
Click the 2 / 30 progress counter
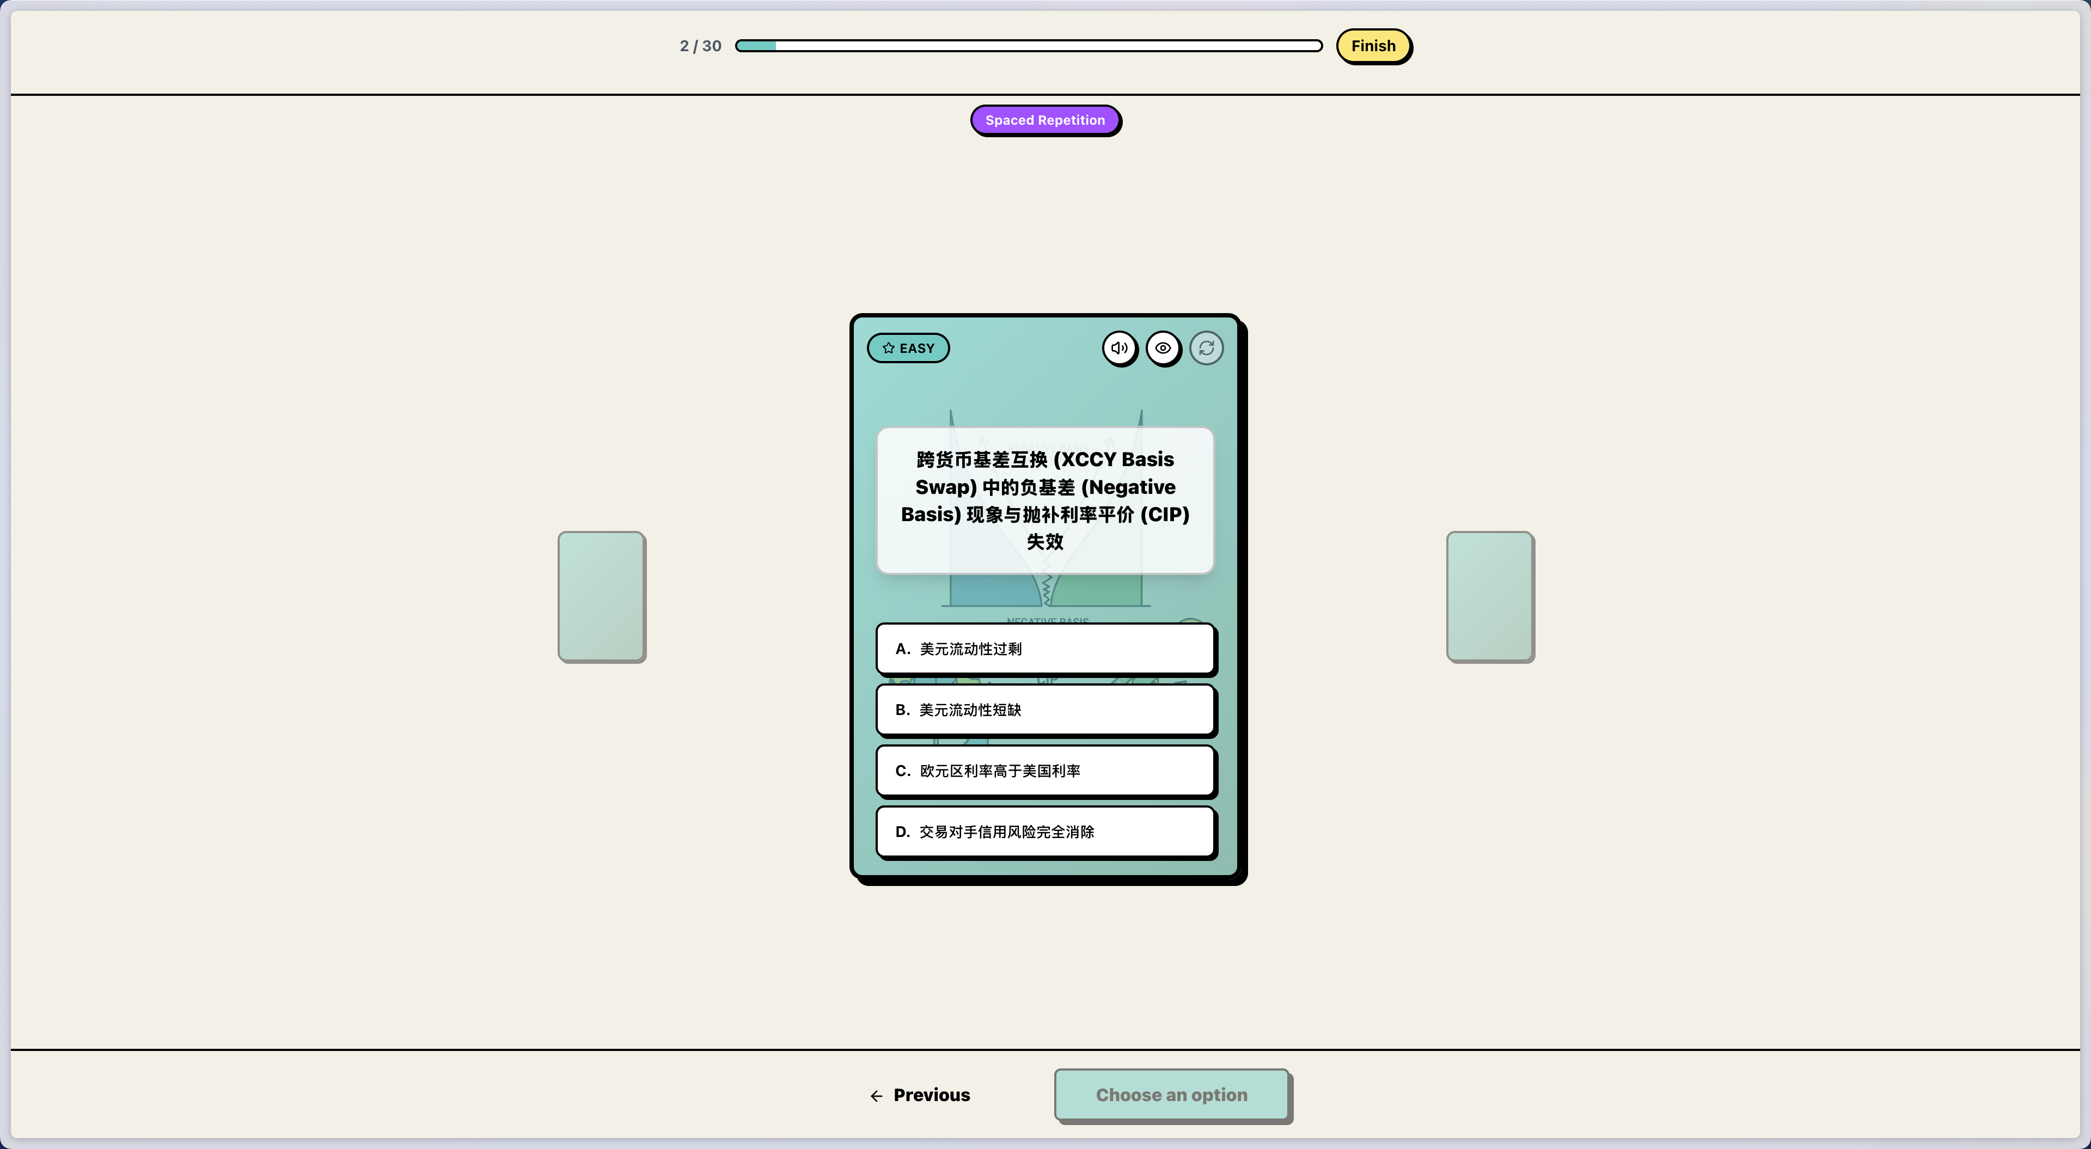[x=700, y=46]
